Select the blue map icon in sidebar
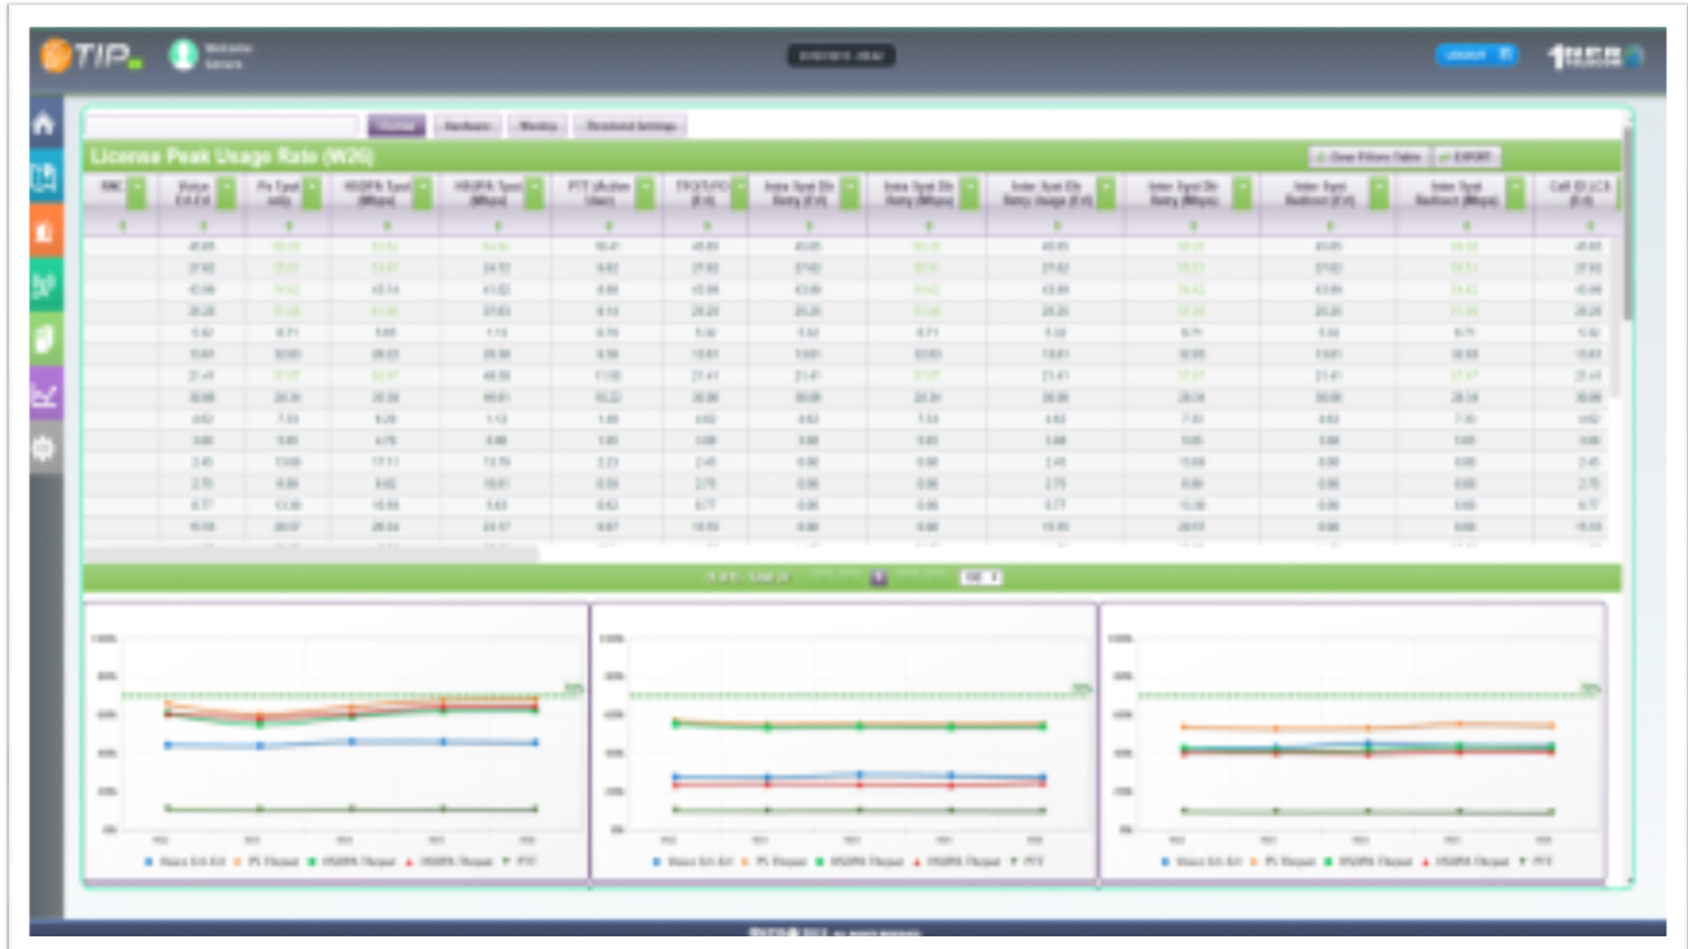The height and width of the screenshot is (949, 1688). [45, 177]
